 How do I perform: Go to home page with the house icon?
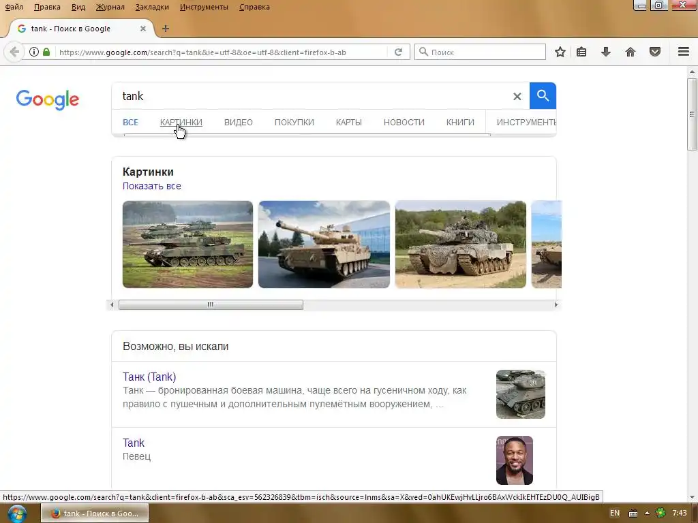[631, 52]
